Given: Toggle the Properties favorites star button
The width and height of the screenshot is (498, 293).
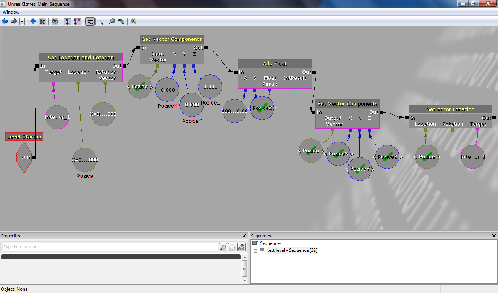Looking at the screenshot, I should (232, 247).
